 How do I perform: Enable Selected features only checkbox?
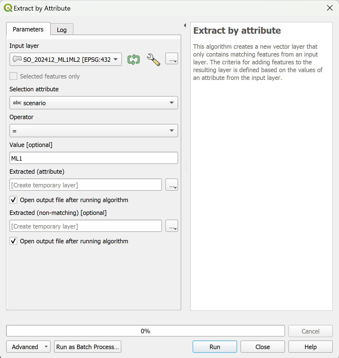point(13,76)
